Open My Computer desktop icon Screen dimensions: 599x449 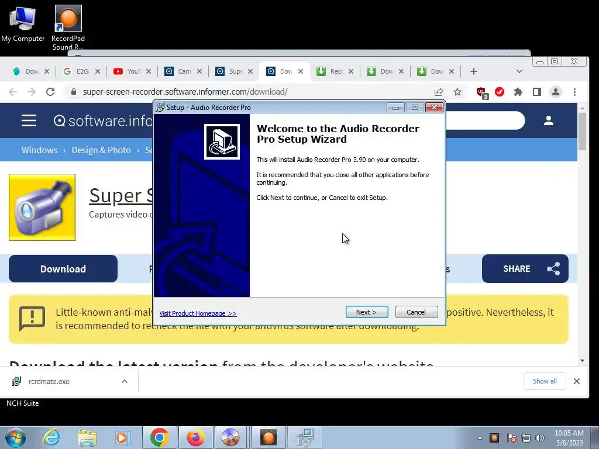point(23,23)
